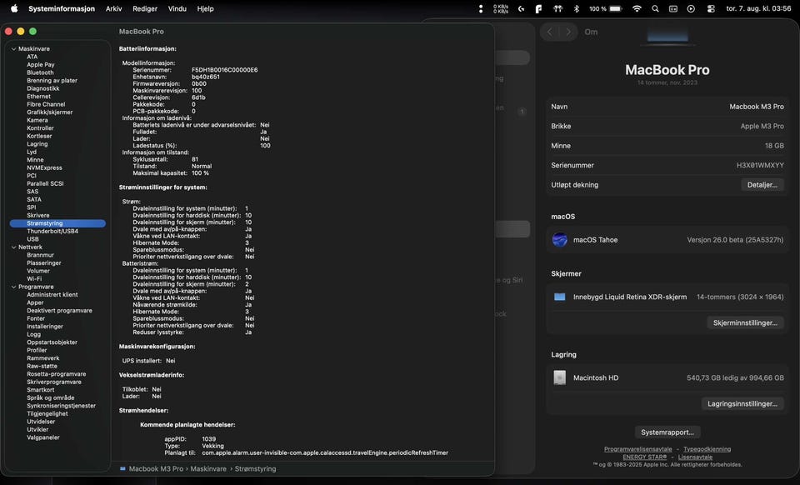
Task: Click the network speed indicator in menu bar
Action: 501,8
